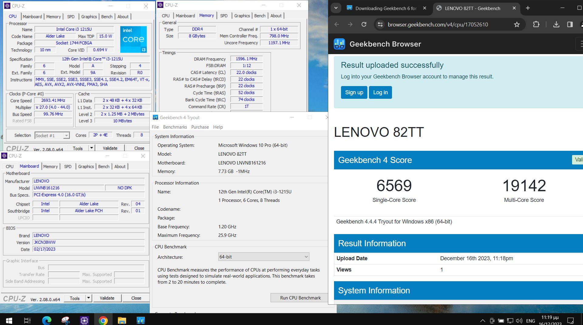The image size is (583, 325).
Task: Click Intel Core i3 logo in CPU-Z
Action: coord(133,39)
